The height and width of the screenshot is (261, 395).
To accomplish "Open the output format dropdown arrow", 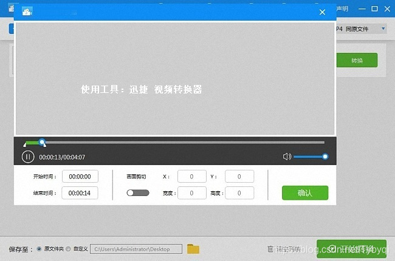I will (x=383, y=29).
